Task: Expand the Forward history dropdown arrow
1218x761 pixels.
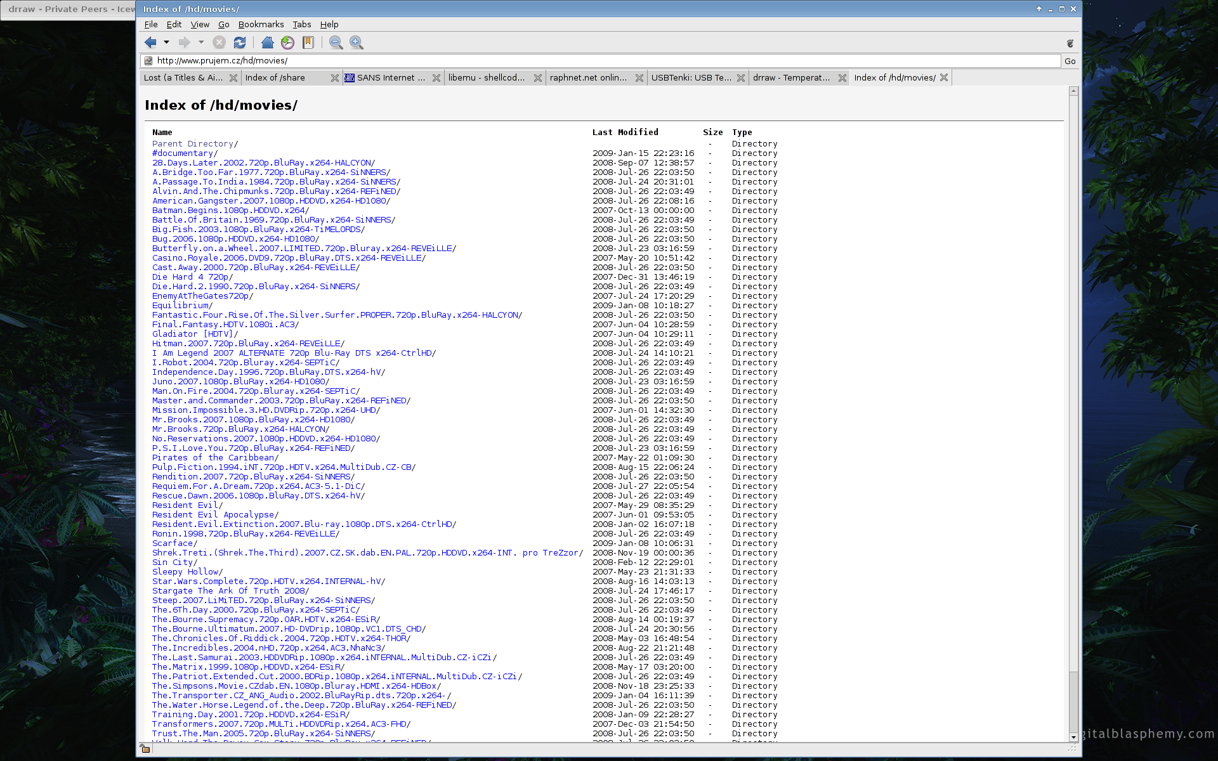Action: (x=201, y=42)
